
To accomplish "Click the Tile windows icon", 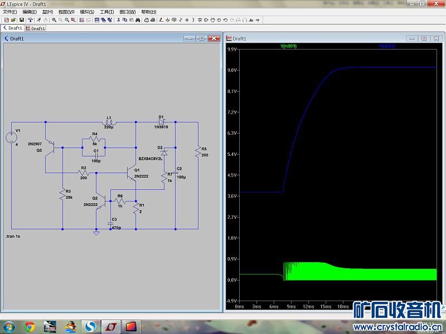I will (x=97, y=20).
